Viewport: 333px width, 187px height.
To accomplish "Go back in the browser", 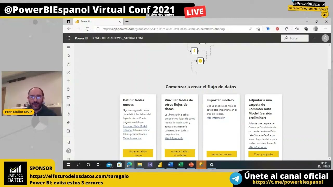I will click(x=69, y=29).
